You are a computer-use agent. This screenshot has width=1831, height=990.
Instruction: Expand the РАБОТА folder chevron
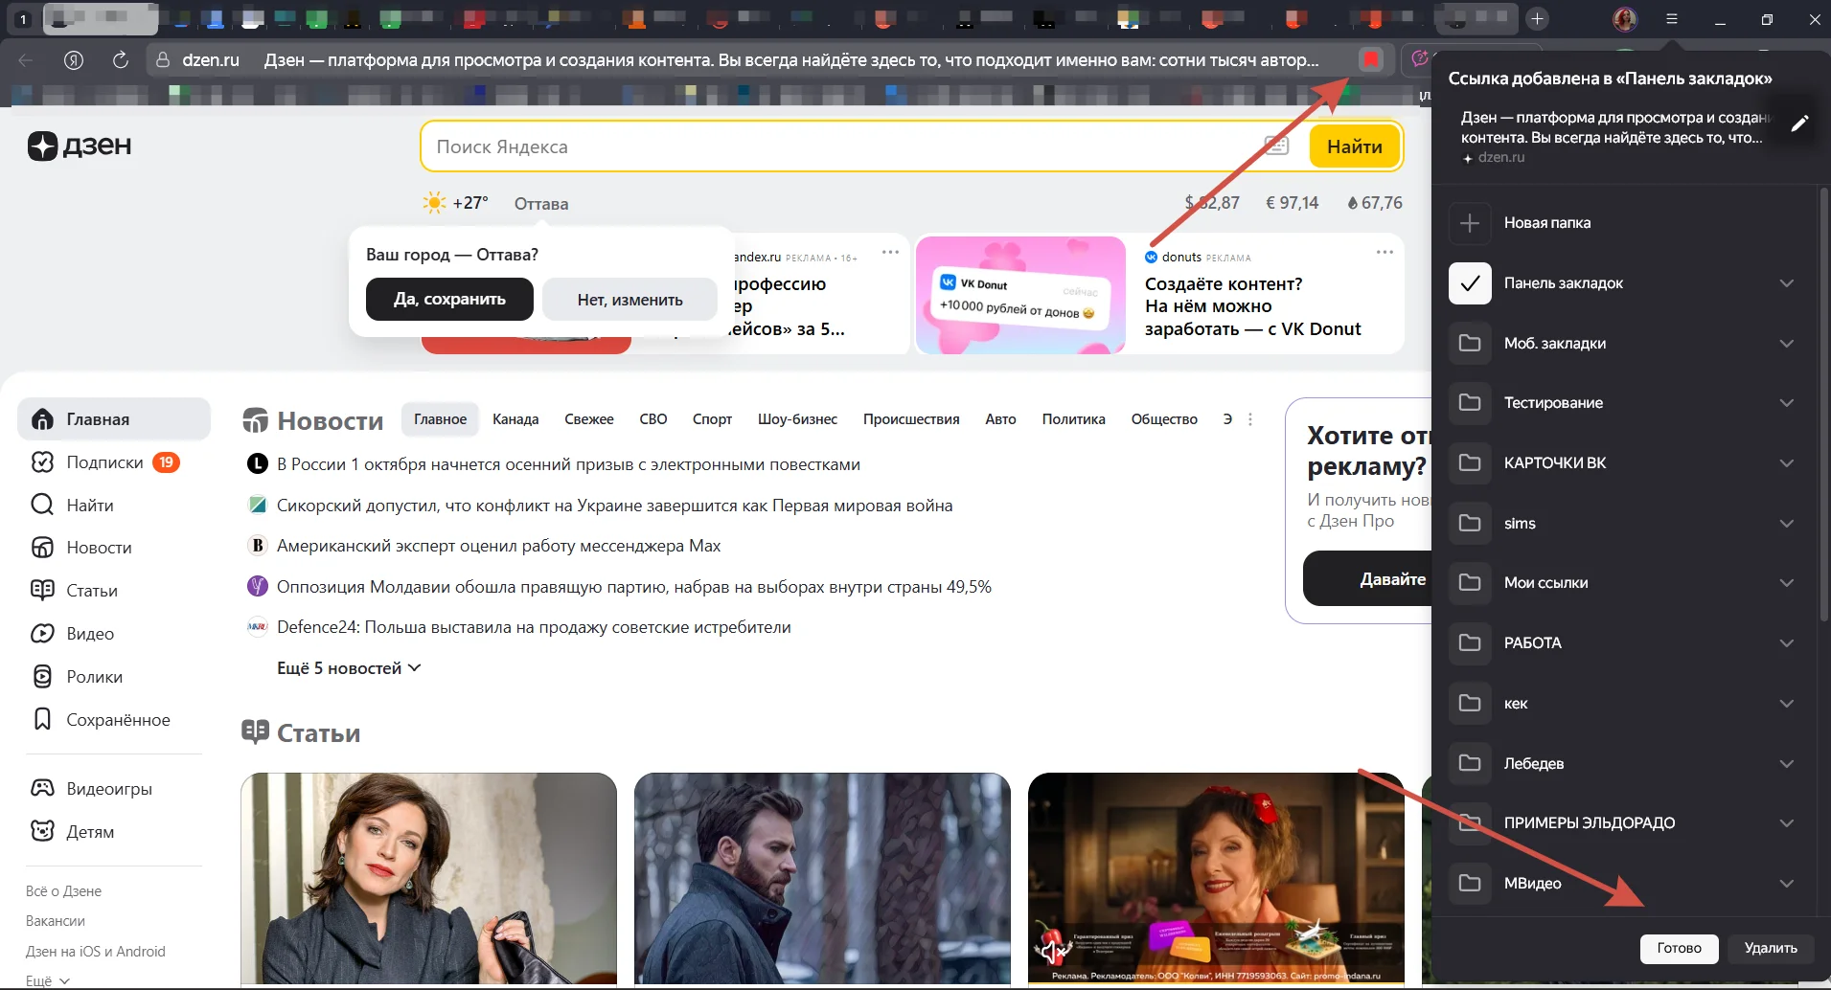coord(1786,643)
